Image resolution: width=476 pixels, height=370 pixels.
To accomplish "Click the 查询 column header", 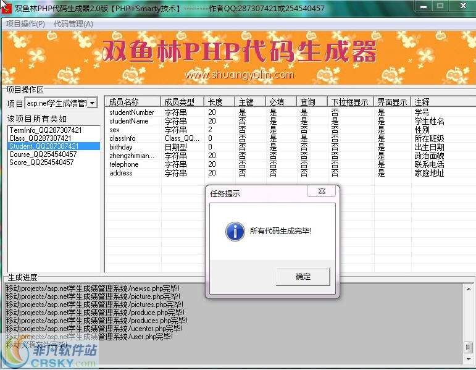I will pos(312,102).
